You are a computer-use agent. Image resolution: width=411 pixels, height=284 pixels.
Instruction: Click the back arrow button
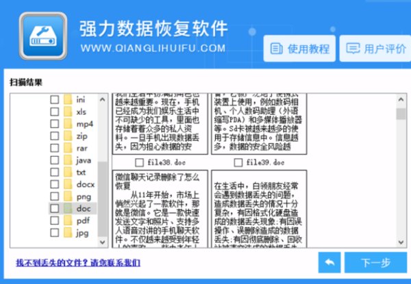click(x=329, y=262)
